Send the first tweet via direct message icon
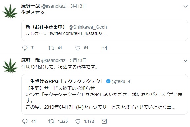Image resolution: width=190 pixels, height=127 pixels. pos(104,48)
